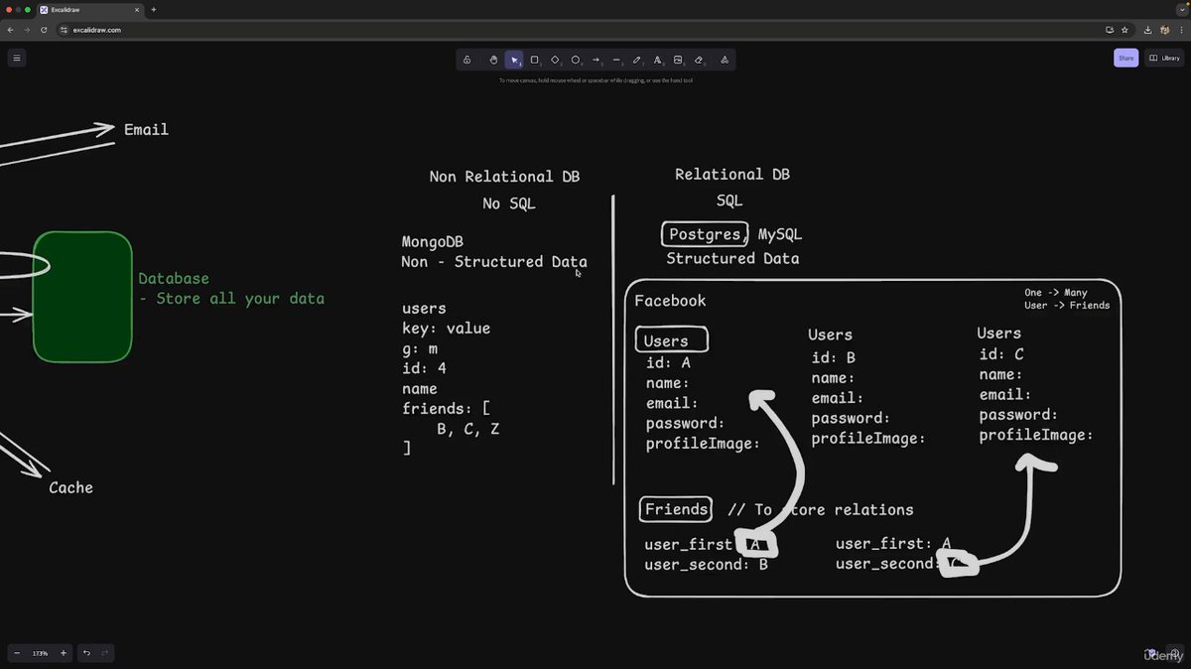This screenshot has height=669, width=1191.
Task: Open a new browser tab
Action: (x=154, y=9)
